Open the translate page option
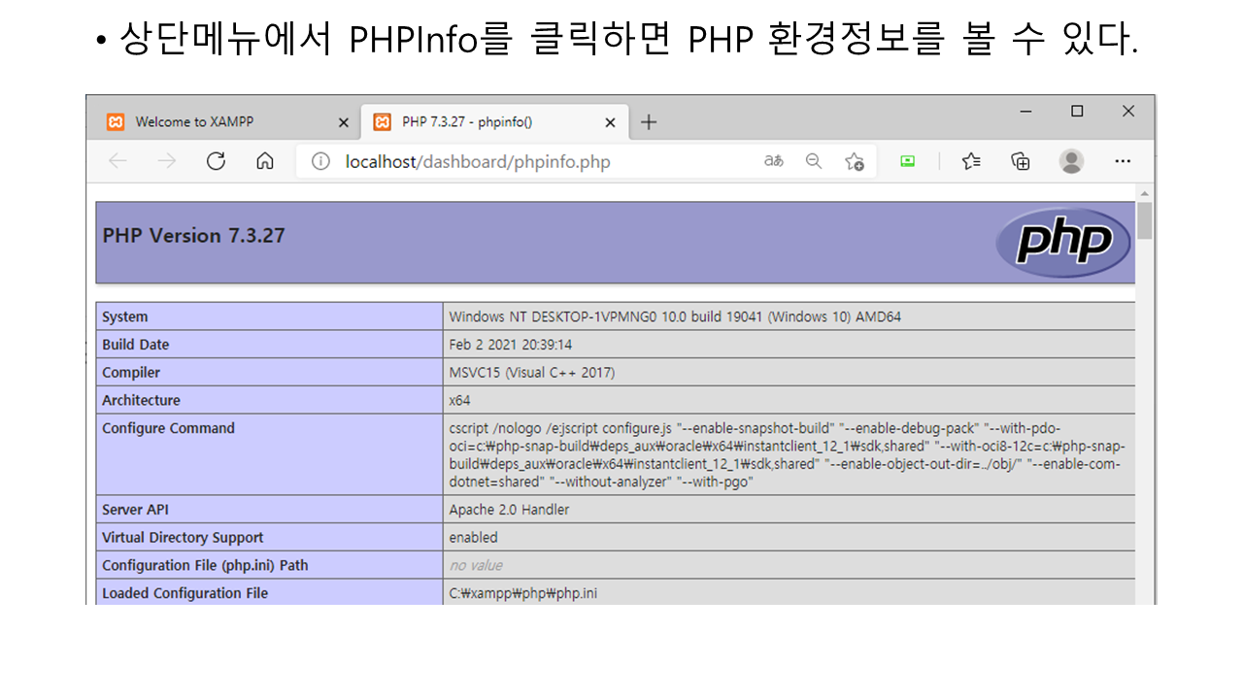1243x699 pixels. 773,162
